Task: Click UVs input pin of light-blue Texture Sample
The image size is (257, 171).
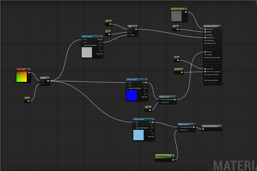Action: tap(134, 122)
